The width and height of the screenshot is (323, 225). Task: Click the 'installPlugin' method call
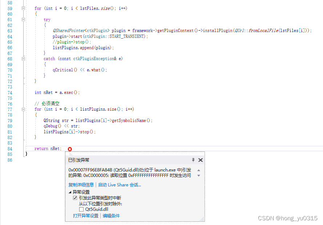(x=218, y=31)
